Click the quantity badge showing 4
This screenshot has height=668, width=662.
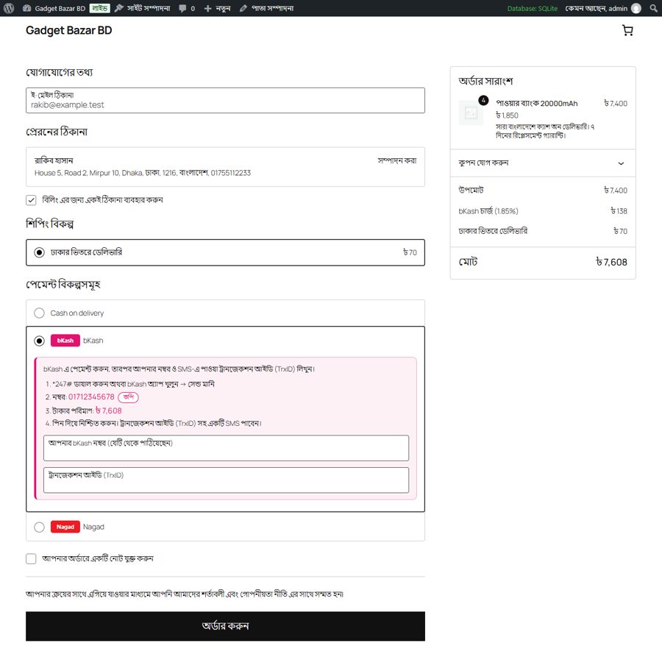click(x=483, y=101)
